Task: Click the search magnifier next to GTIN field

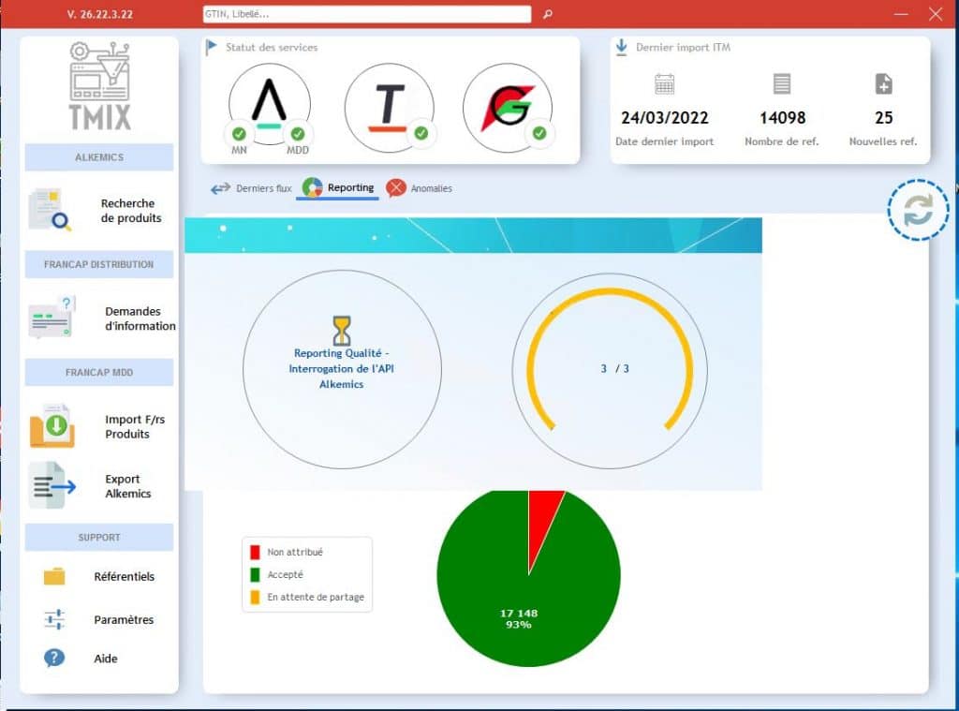Action: [548, 15]
